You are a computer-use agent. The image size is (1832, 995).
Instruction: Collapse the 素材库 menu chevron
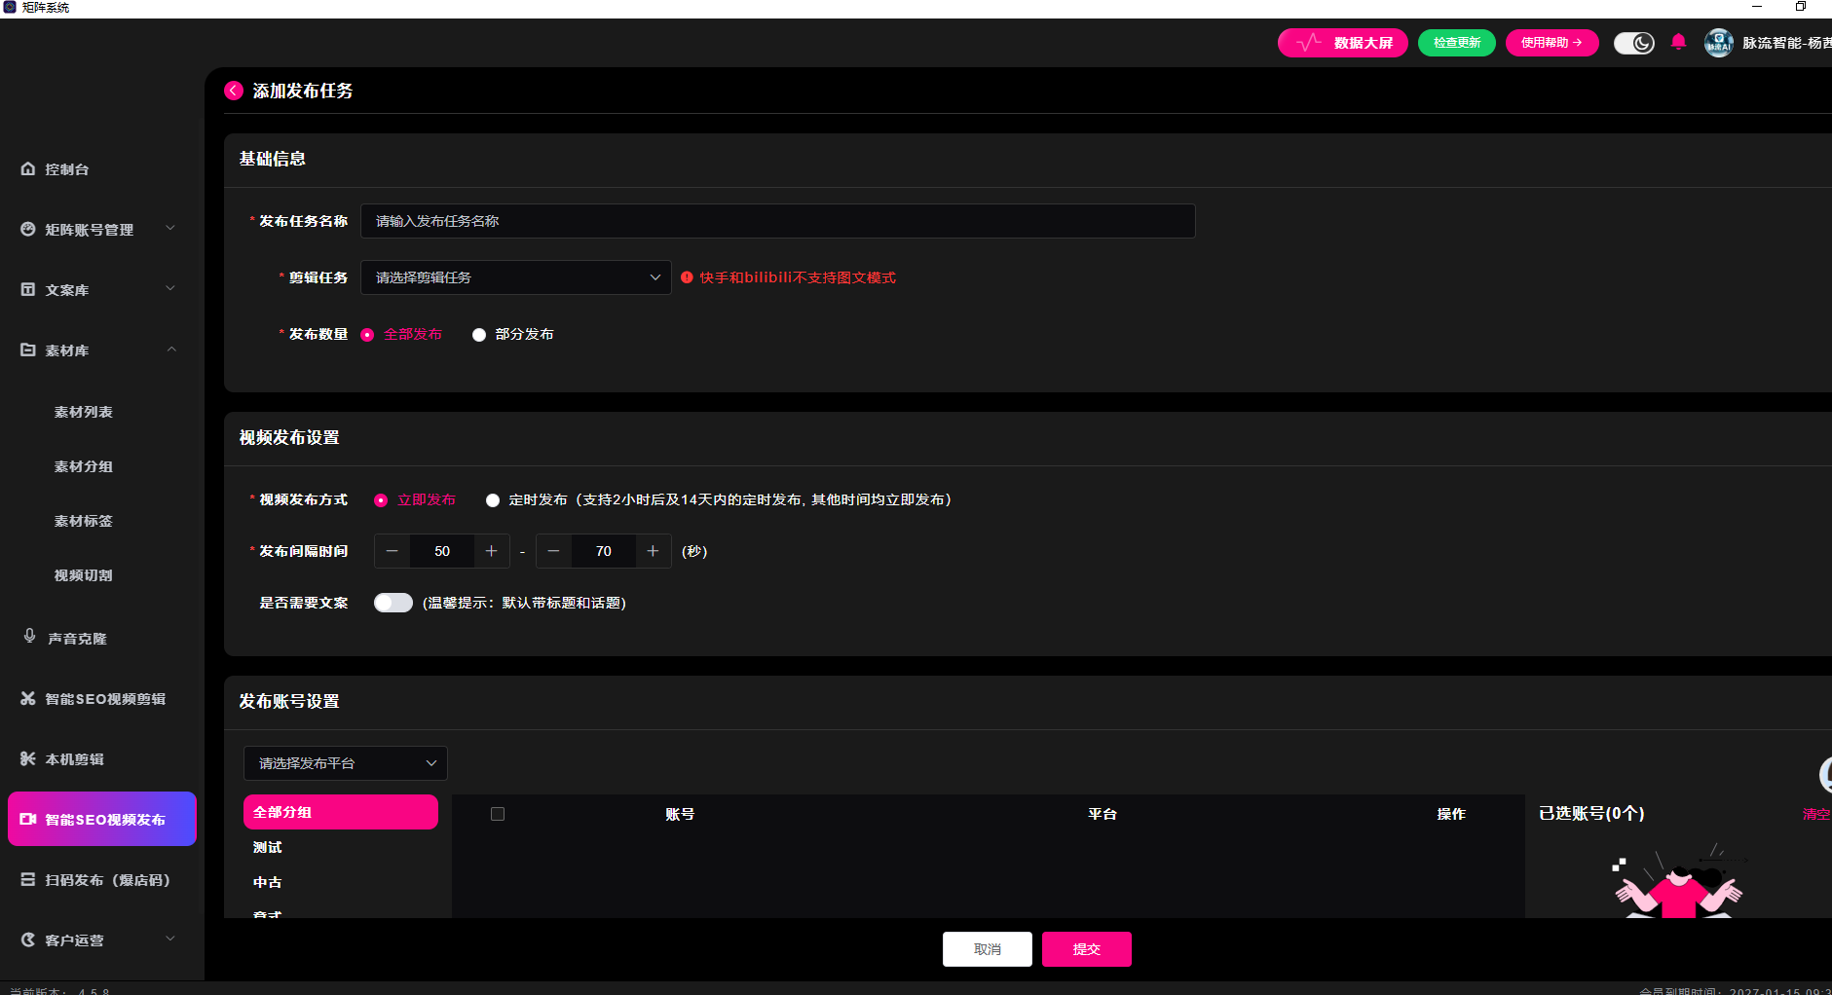(170, 349)
